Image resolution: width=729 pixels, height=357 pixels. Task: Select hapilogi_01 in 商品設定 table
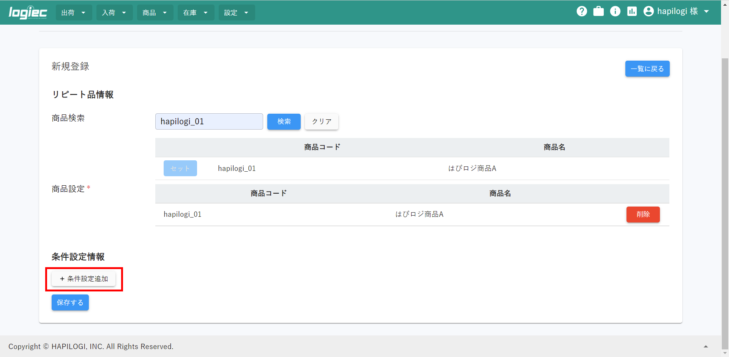183,214
